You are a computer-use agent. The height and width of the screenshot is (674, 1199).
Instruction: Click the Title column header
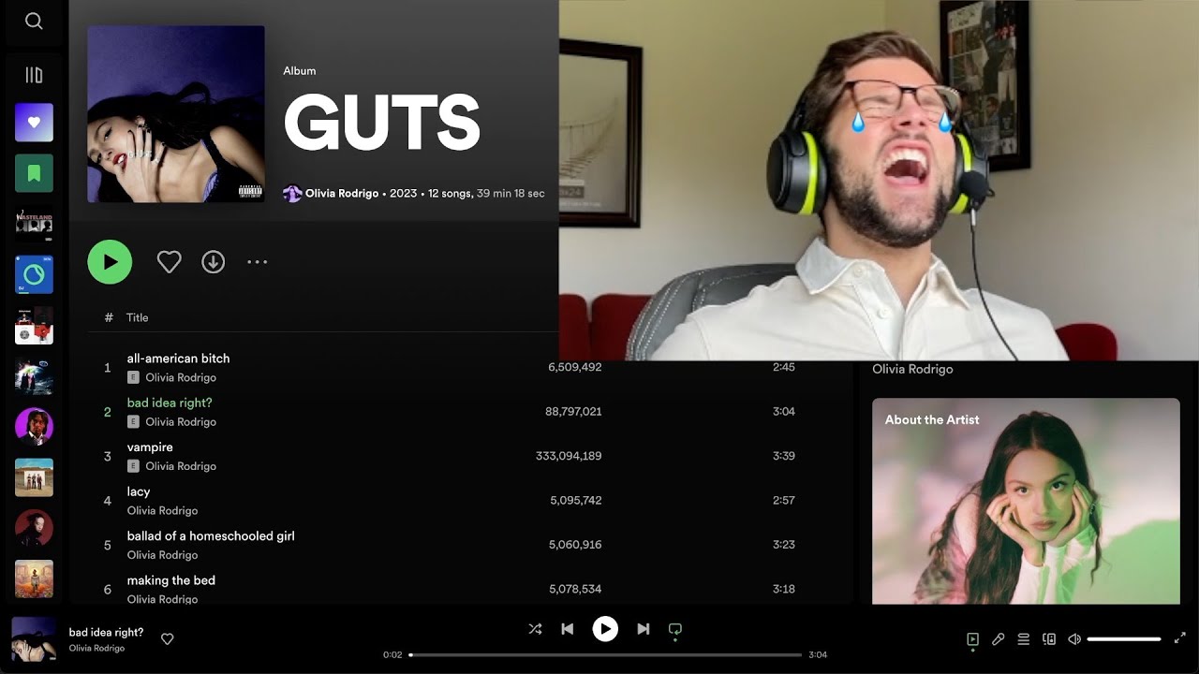[x=138, y=317]
